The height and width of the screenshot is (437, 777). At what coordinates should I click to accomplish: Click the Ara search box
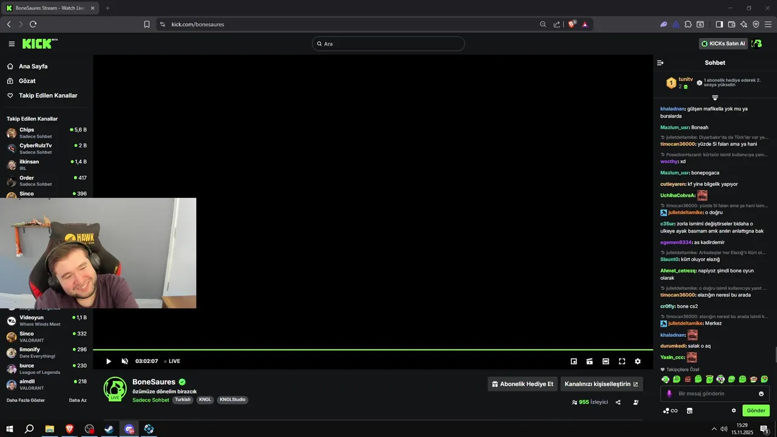click(388, 44)
